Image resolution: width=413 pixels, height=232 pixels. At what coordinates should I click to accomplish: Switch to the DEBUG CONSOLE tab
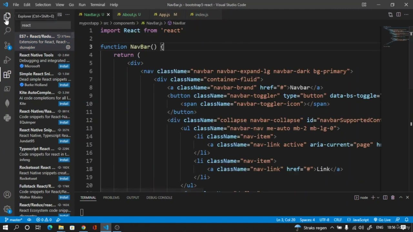coord(159,198)
